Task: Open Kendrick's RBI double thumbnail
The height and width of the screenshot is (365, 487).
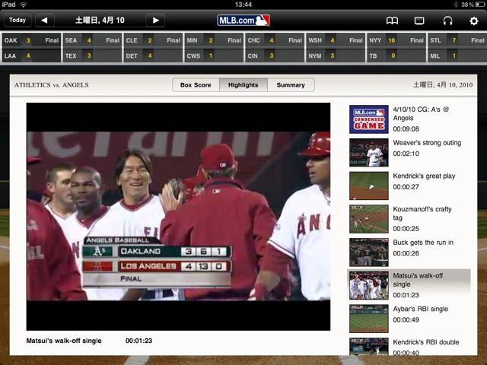Action: point(368,347)
